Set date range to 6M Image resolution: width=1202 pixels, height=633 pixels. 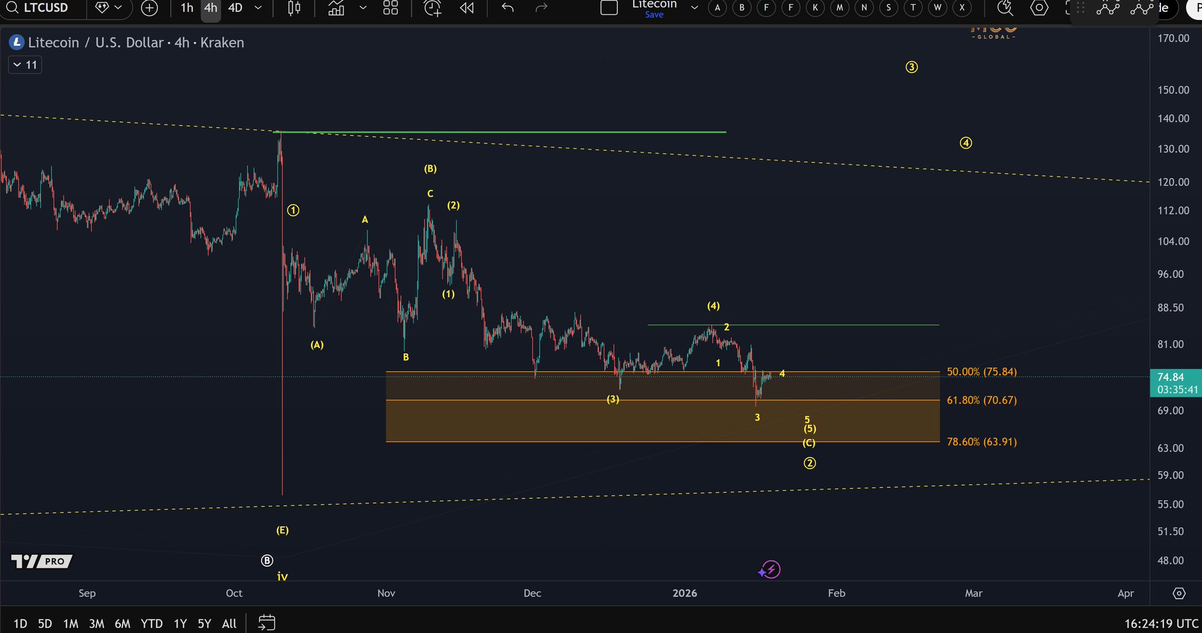122,624
